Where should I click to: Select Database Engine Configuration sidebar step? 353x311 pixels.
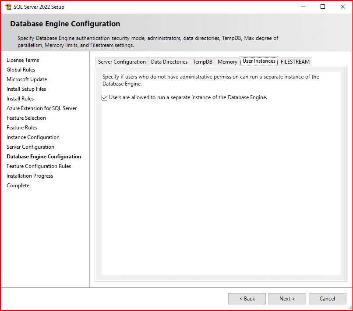coord(44,157)
